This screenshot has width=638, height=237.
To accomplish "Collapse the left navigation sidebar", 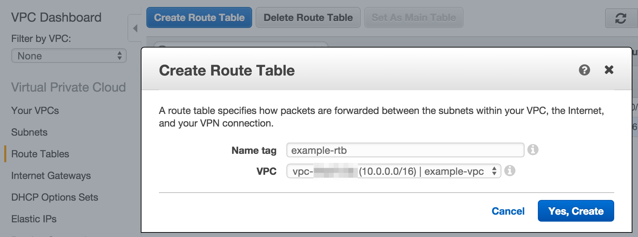I will [x=135, y=28].
